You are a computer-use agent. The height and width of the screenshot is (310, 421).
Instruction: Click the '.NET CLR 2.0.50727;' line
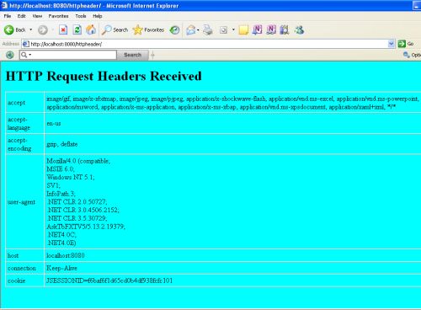click(77, 202)
